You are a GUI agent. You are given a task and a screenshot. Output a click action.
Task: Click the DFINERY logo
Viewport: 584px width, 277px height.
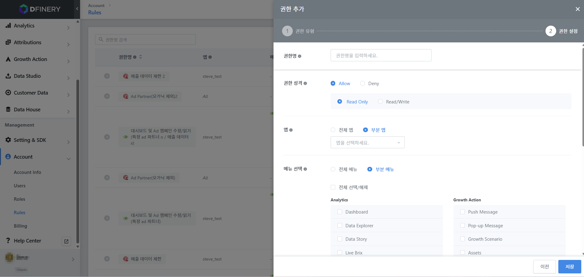(40, 9)
